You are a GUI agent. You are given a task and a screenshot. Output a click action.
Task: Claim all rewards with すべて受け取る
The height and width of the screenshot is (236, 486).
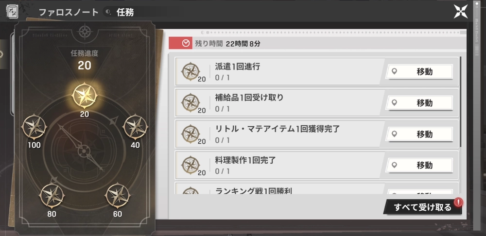coord(422,207)
